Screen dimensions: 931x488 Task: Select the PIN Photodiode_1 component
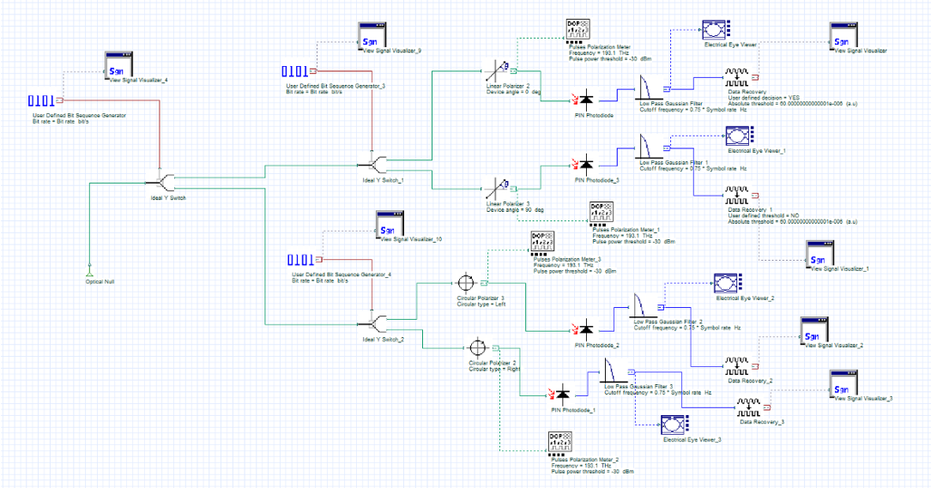562,395
